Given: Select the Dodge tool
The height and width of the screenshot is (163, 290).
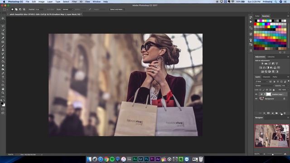Looking at the screenshot, I should tap(3, 69).
